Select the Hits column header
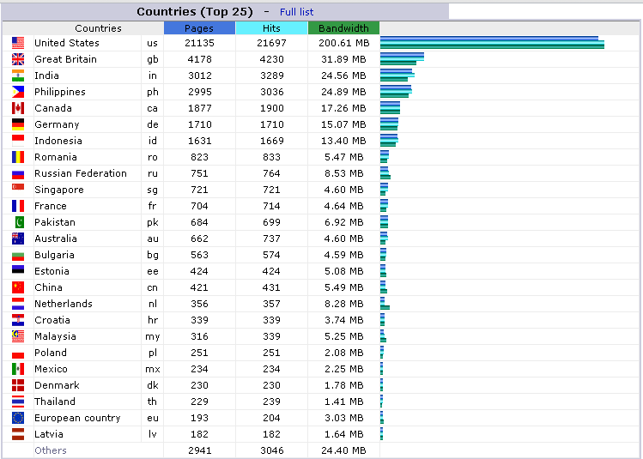The height and width of the screenshot is (459, 643). 271,28
